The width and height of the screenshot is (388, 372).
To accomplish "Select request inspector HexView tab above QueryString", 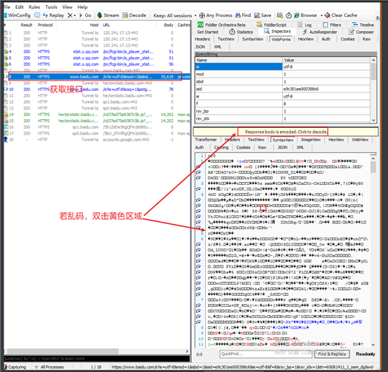I will 306,39.
